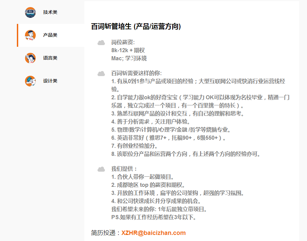The image size is (307, 241).
Task: Click the 产品类 category avatar icon
Action: [30, 35]
